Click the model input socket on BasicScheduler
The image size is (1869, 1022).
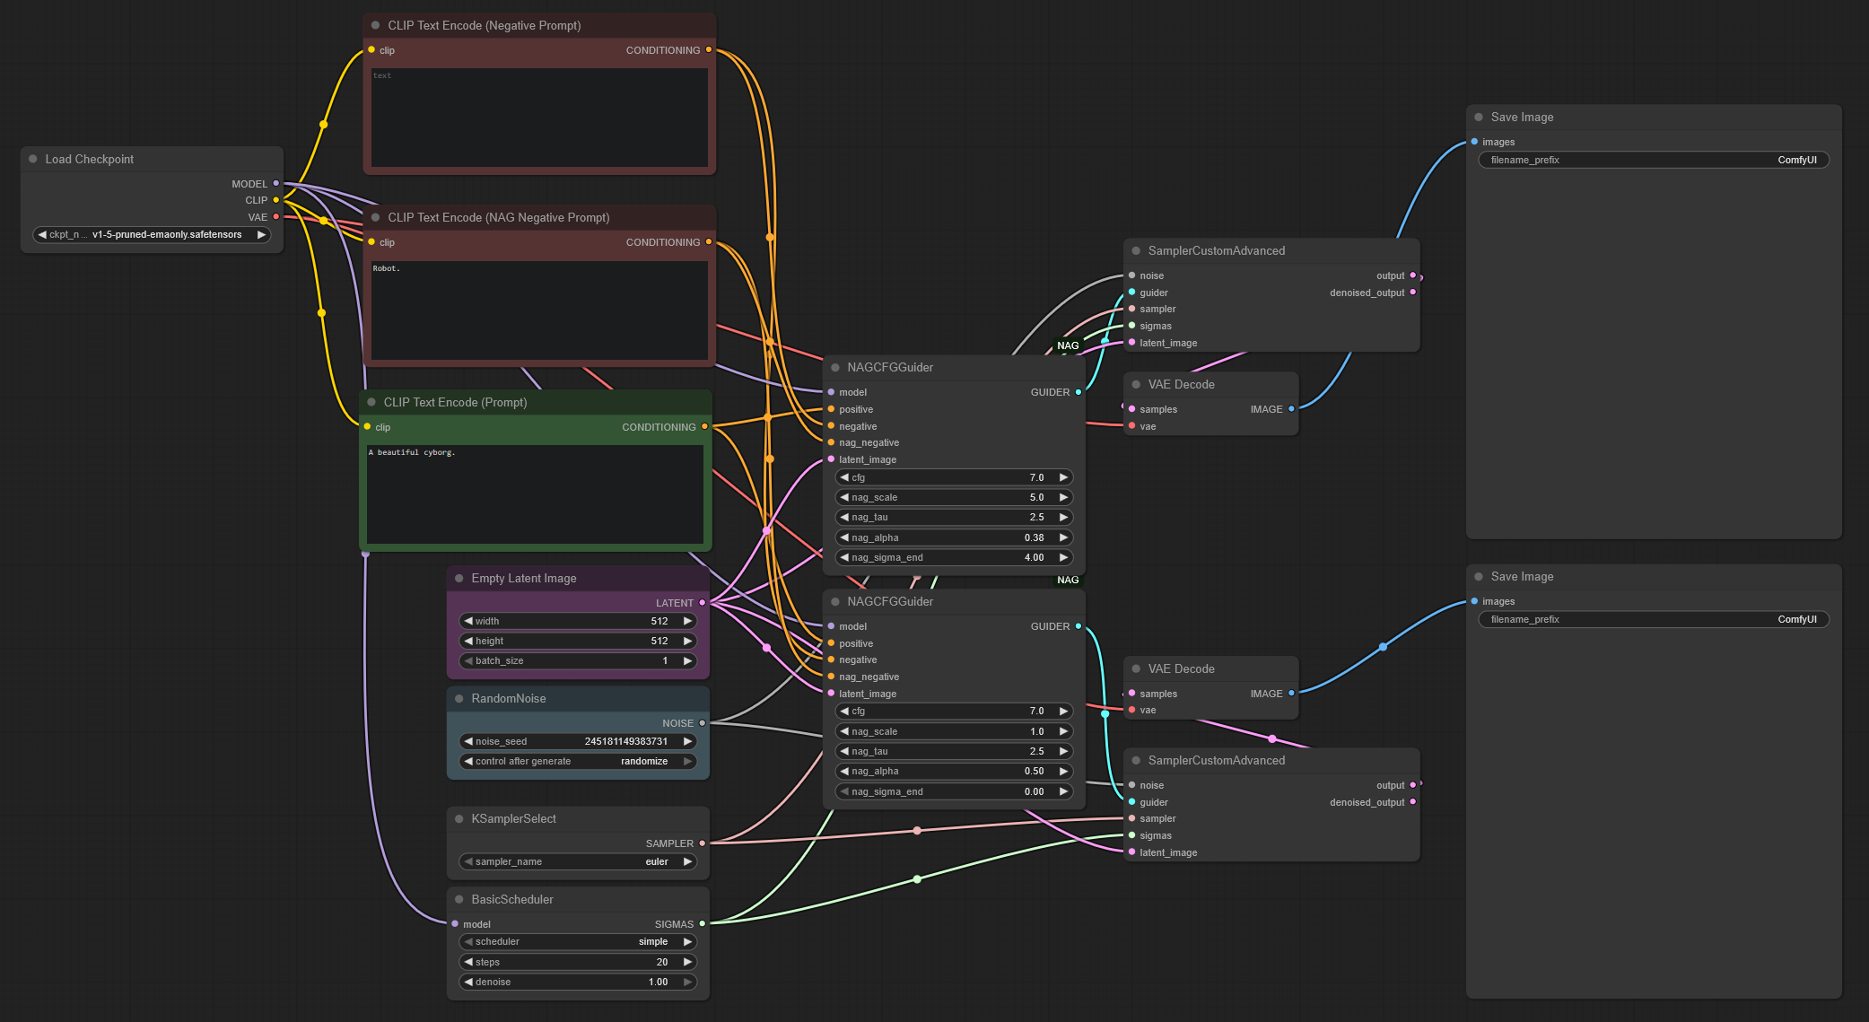[455, 923]
